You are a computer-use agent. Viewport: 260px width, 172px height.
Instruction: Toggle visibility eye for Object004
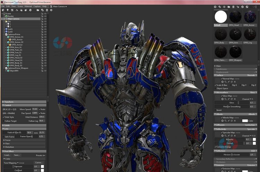45,71
